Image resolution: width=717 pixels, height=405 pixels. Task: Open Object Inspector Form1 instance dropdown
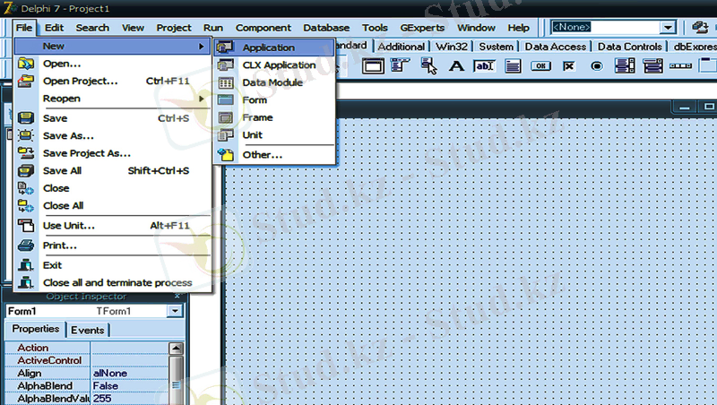click(175, 311)
